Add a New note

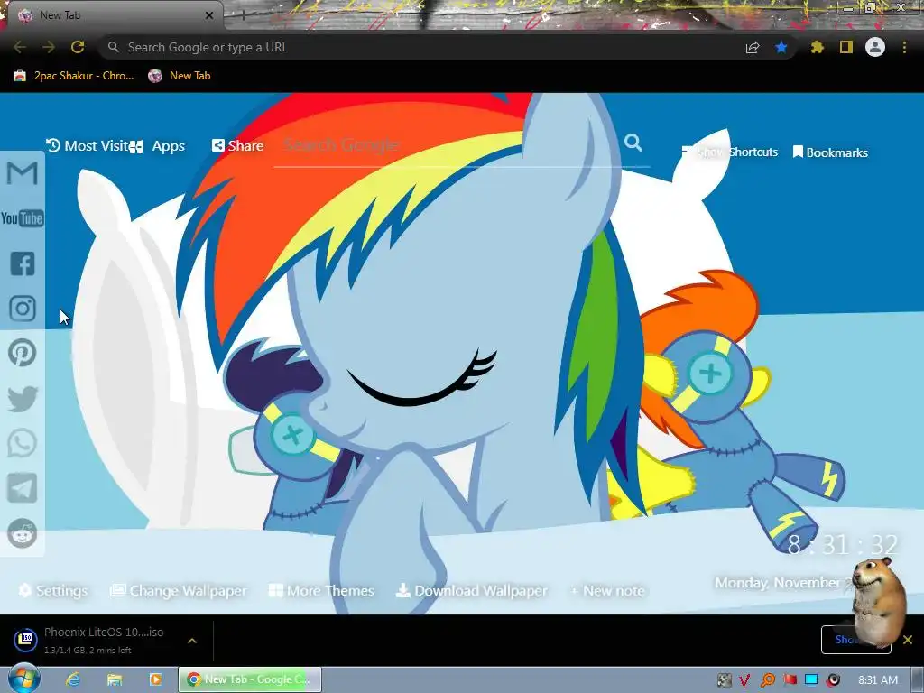tap(607, 590)
